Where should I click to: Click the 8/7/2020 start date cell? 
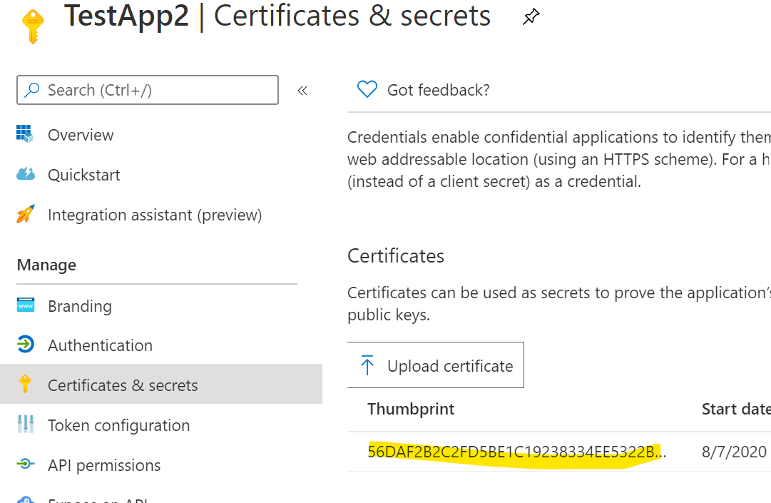(734, 452)
